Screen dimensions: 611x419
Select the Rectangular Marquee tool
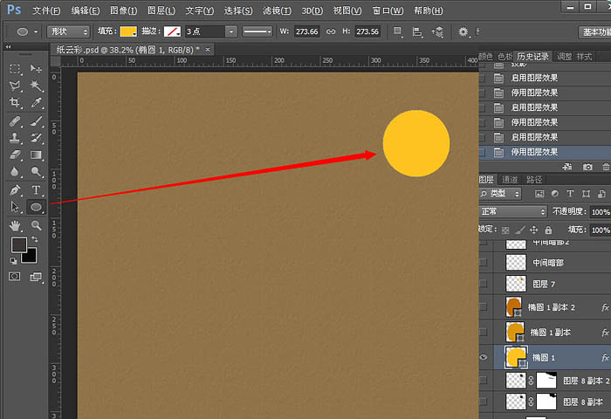15,69
